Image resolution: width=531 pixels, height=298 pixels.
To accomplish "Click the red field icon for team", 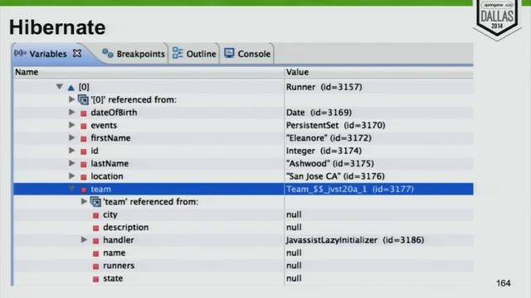I will pos(84,190).
